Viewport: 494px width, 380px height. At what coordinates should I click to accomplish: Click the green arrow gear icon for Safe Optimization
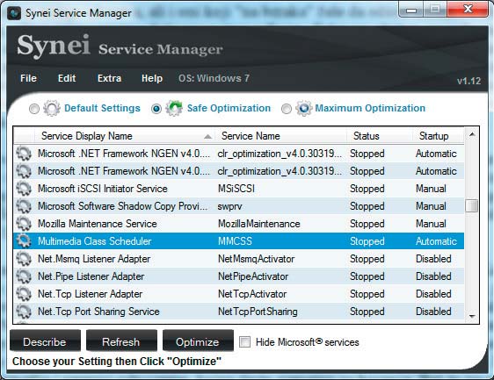(x=174, y=108)
